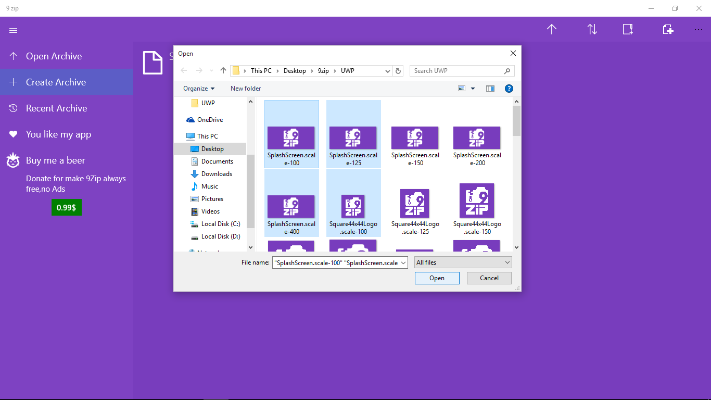This screenshot has height=400, width=711.
Task: Click UWP in the address breadcrumb
Action: pyautogui.click(x=348, y=71)
